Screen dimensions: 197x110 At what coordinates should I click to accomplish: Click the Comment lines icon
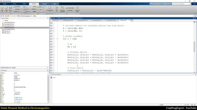pos(38,9)
